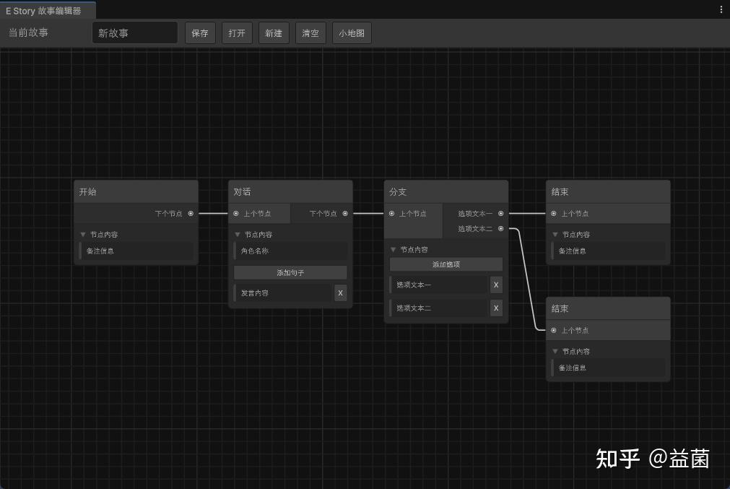
Task: Click 添加句子 on the 对话 node
Action: click(x=290, y=272)
